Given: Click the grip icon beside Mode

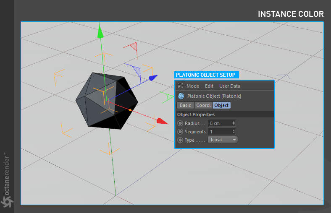Looking at the screenshot, I should [x=180, y=86].
